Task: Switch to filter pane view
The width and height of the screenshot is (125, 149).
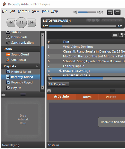Action: click(121, 35)
